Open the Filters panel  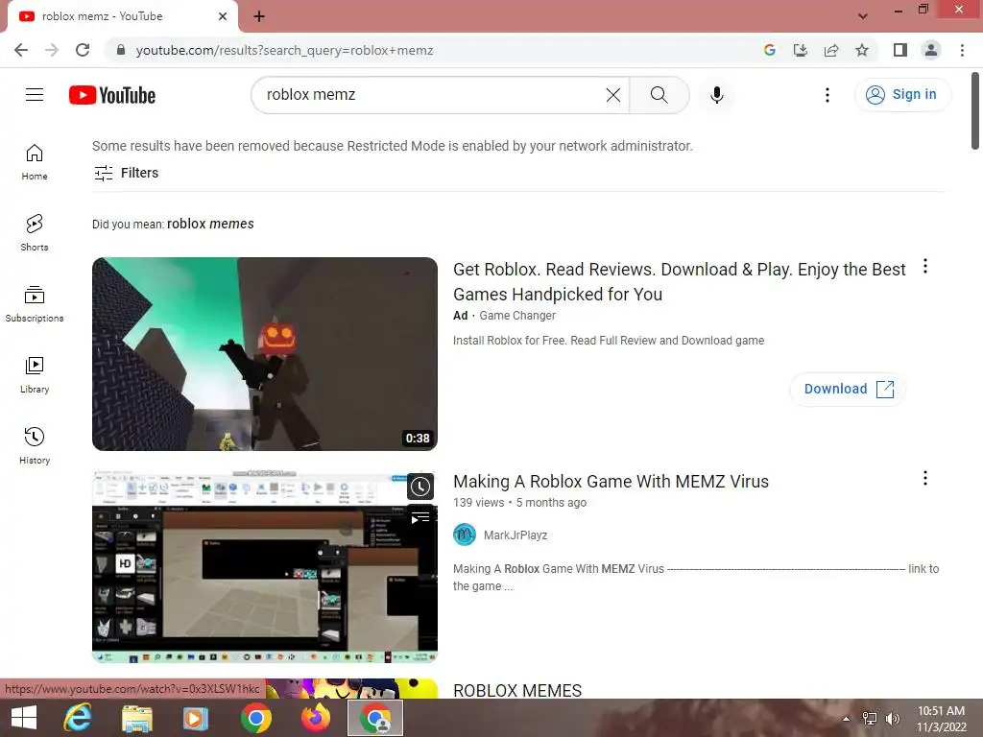click(126, 173)
